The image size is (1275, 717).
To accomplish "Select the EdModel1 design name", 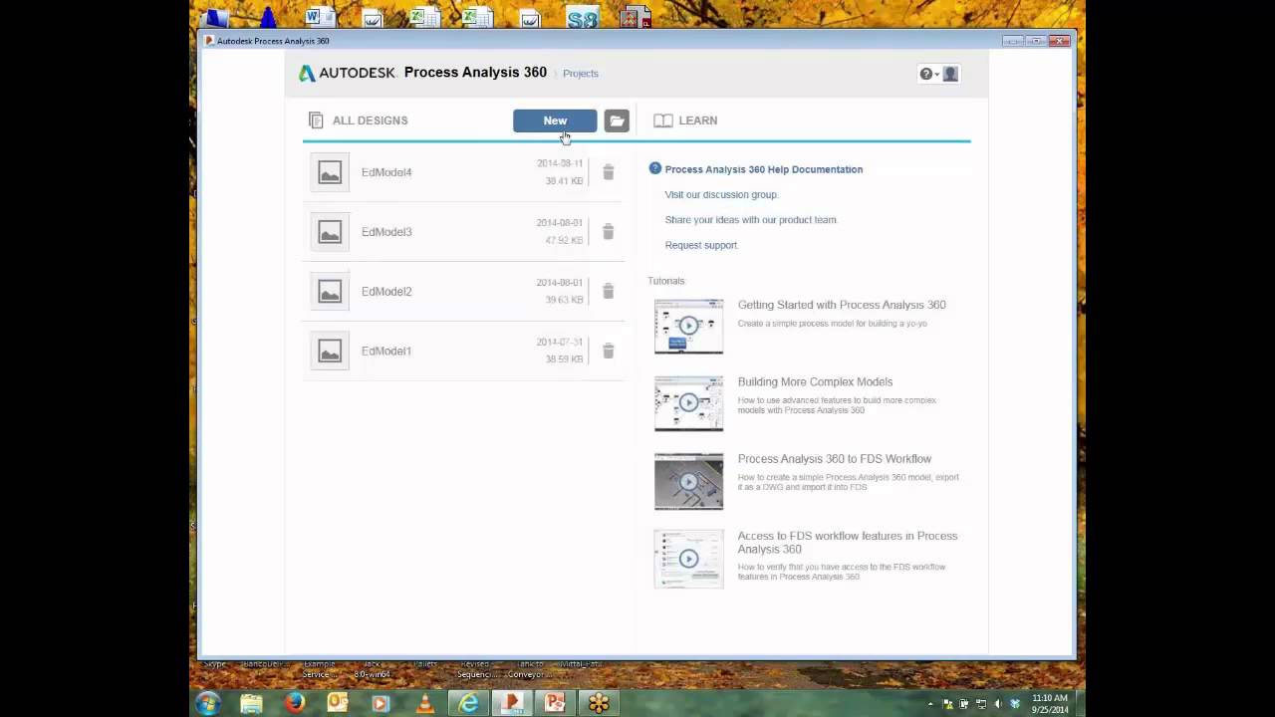I will click(386, 351).
